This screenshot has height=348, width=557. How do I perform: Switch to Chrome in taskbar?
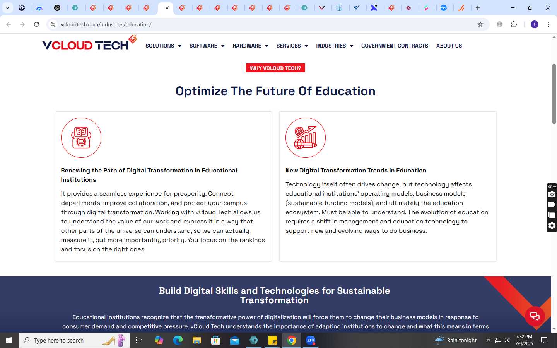292,340
